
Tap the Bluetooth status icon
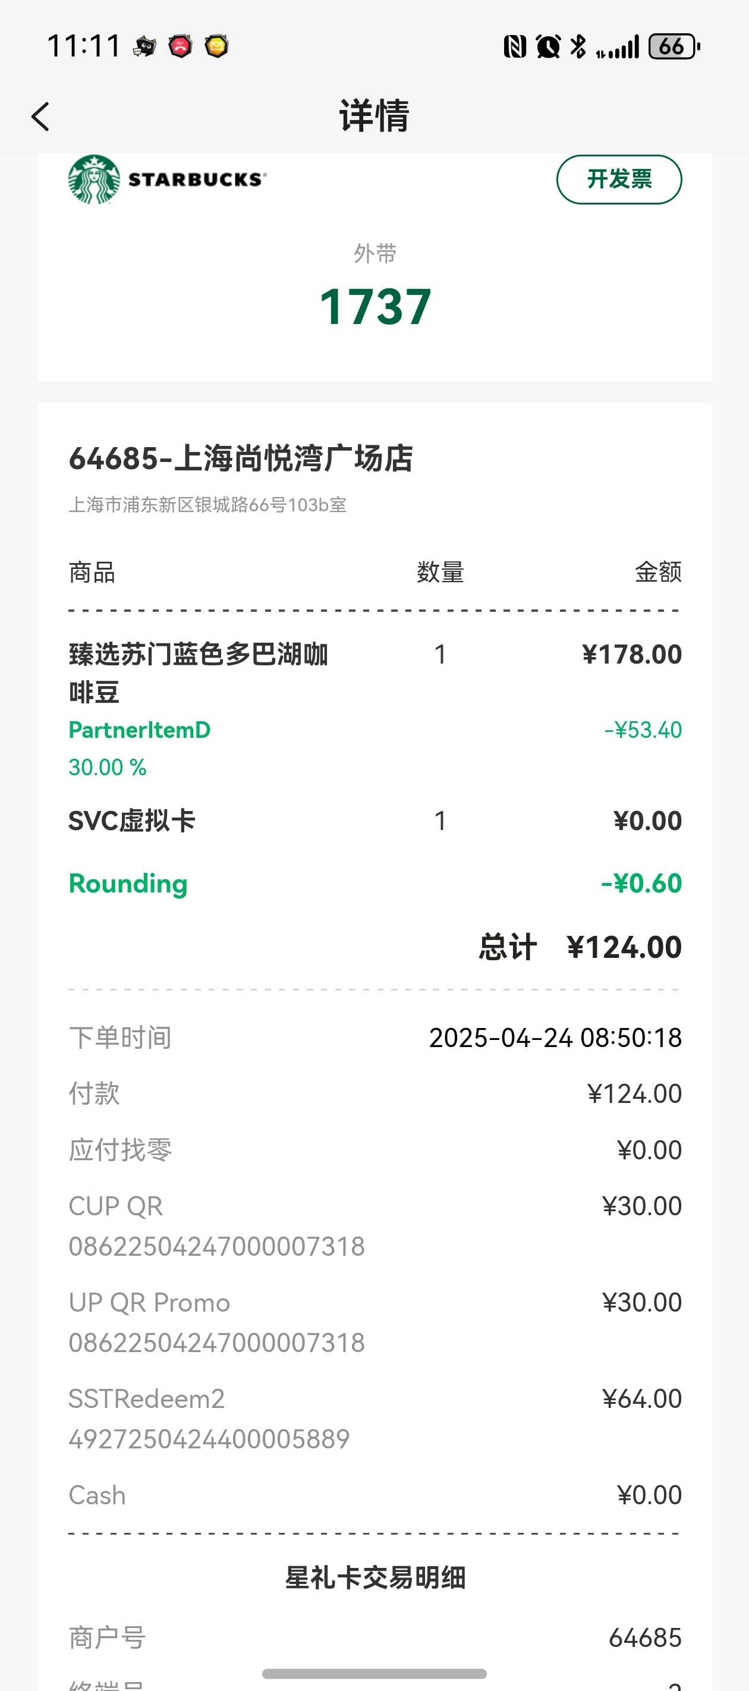578,46
